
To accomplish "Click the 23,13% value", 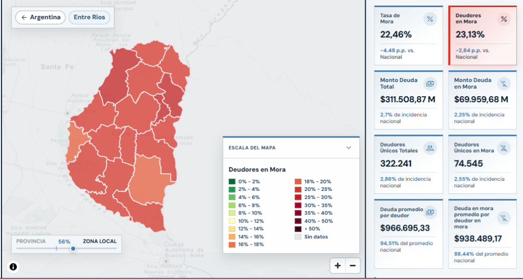I will click(x=470, y=35).
